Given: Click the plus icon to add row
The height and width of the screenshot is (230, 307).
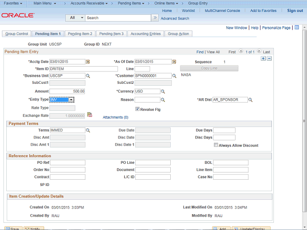Looking at the screenshot, I should coord(263,58).
